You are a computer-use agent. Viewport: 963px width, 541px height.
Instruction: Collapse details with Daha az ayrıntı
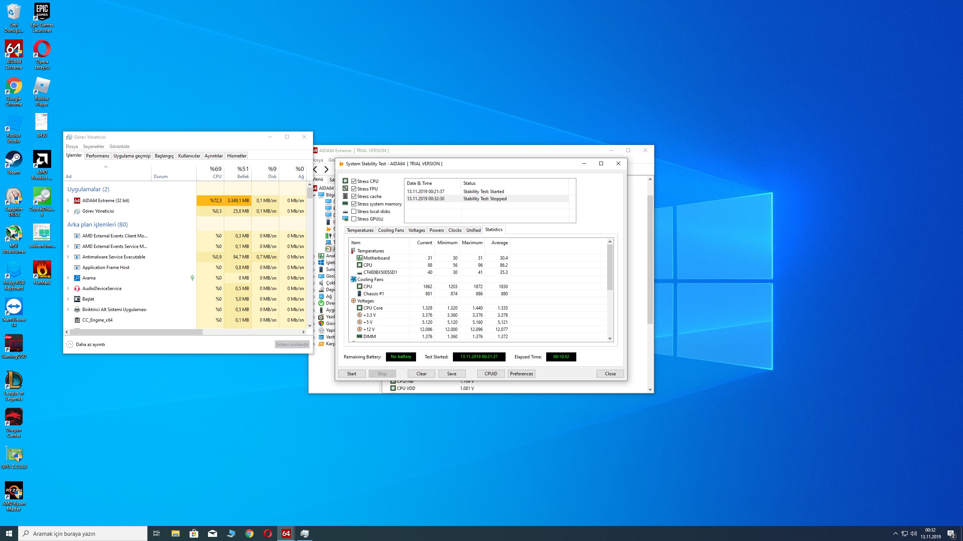[86, 345]
